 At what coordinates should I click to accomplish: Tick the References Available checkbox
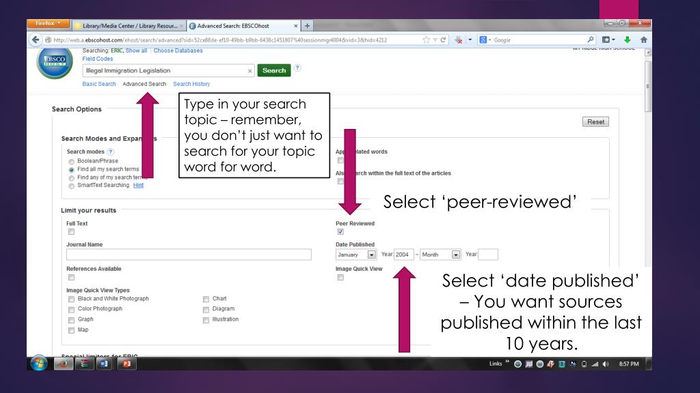click(71, 277)
